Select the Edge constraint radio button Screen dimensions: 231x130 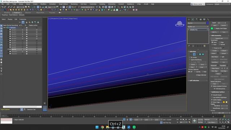[x=219, y=43]
